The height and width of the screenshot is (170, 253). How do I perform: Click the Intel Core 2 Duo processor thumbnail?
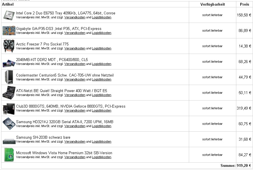(9, 15)
